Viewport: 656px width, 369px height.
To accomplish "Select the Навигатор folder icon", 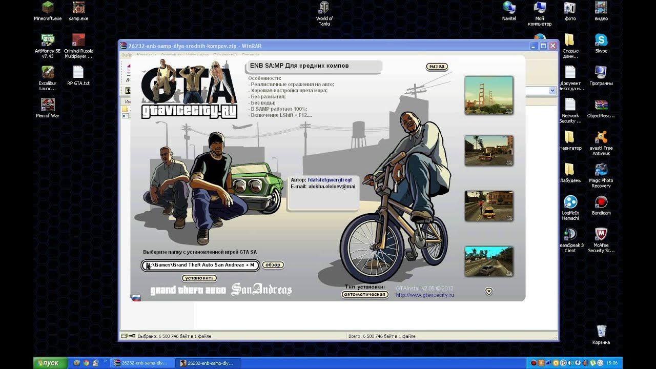I will click(570, 140).
